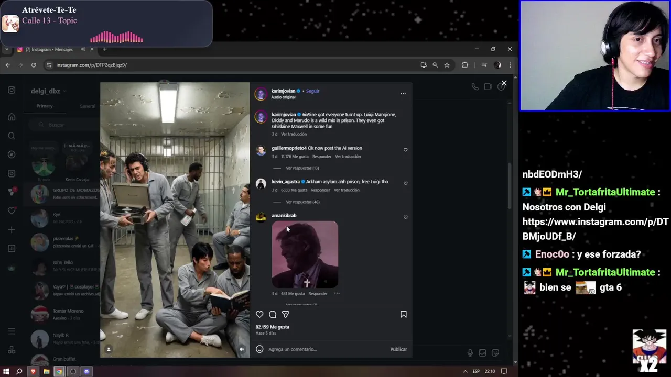This screenshot has height=377, width=671.
Task: Focus the Agrega un comentario field
Action: (x=327, y=349)
